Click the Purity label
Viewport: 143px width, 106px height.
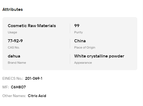(79, 32)
